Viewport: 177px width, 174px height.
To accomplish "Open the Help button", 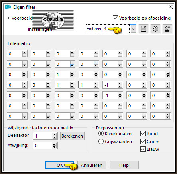I will (124, 165).
